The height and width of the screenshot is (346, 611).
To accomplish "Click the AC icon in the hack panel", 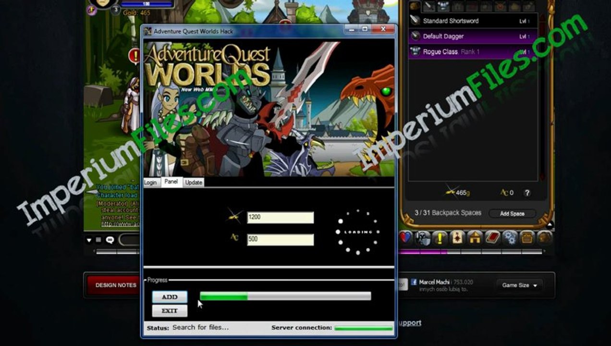I will click(x=234, y=237).
